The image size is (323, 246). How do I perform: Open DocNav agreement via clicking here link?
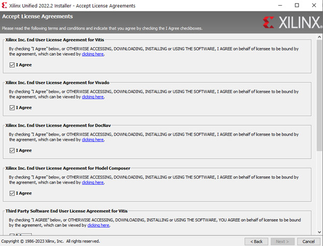pos(93,140)
